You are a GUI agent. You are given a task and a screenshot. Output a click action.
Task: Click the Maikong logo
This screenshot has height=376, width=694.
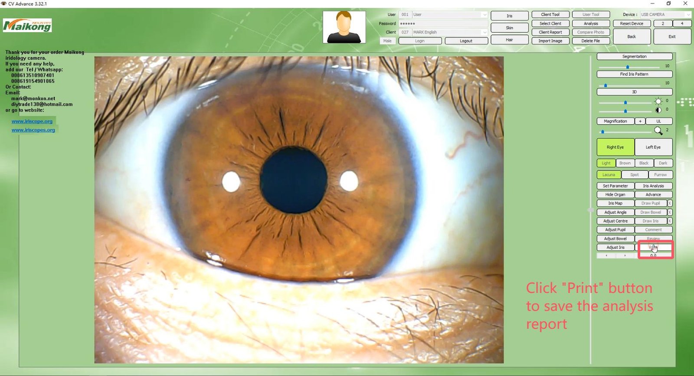click(x=27, y=26)
